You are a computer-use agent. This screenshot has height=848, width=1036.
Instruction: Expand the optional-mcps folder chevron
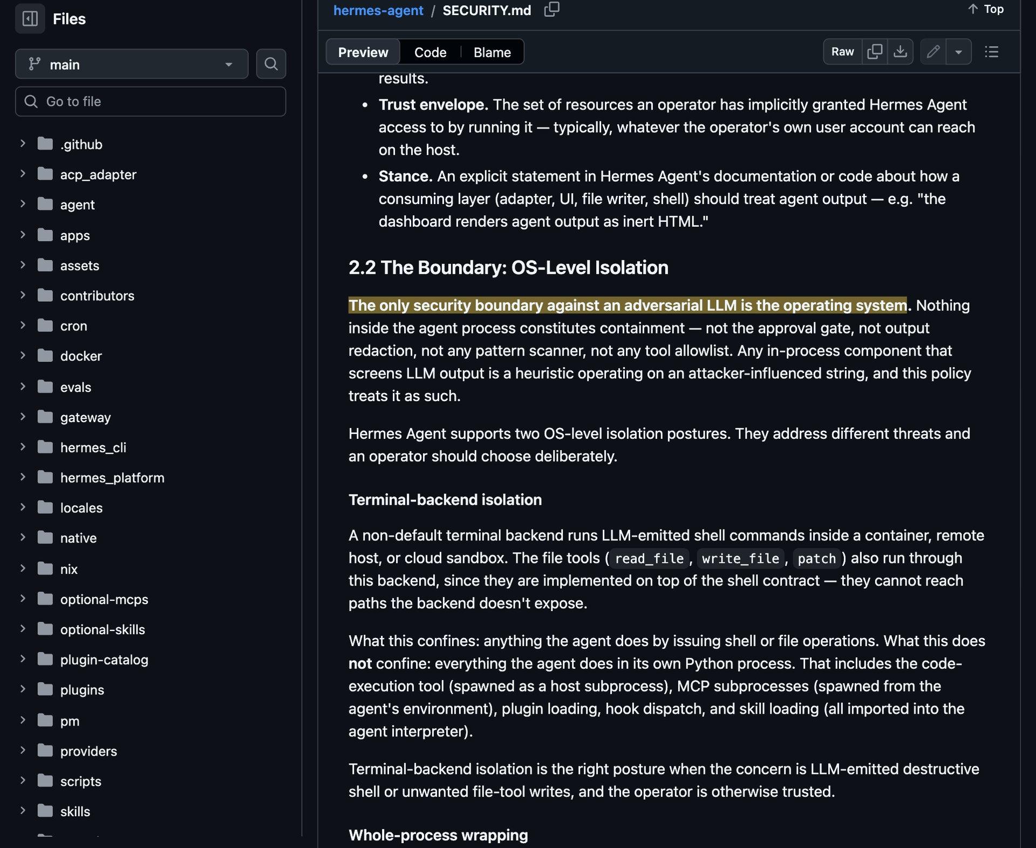tap(23, 599)
